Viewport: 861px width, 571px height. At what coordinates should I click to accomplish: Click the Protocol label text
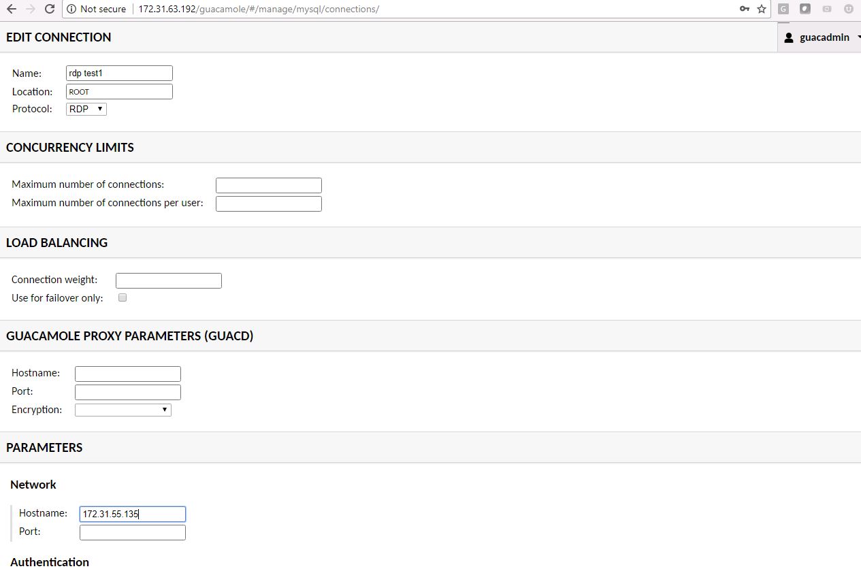(x=32, y=109)
